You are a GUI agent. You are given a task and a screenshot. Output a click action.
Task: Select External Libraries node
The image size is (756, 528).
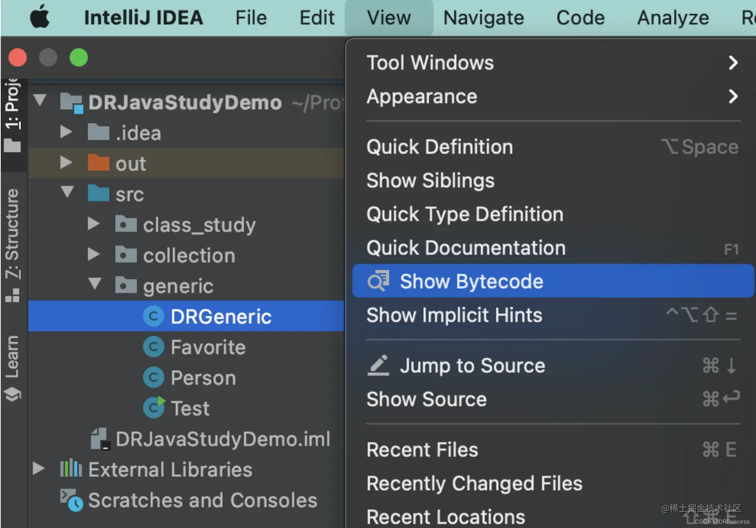click(170, 469)
